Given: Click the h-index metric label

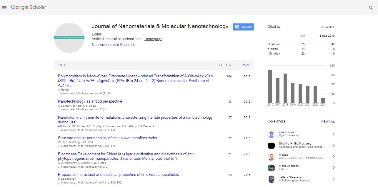Looking at the screenshot, I should [273, 49].
